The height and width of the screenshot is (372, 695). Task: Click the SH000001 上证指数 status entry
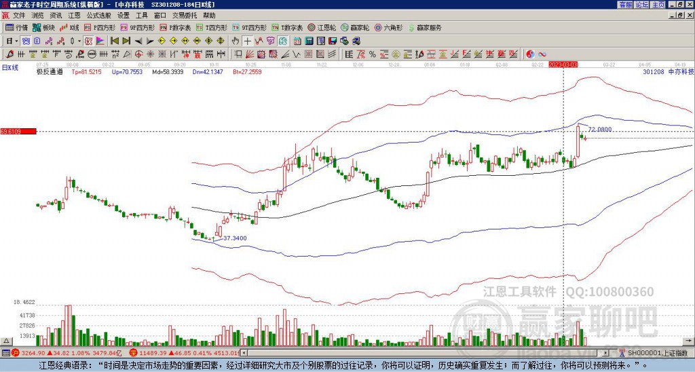pyautogui.click(x=658, y=353)
